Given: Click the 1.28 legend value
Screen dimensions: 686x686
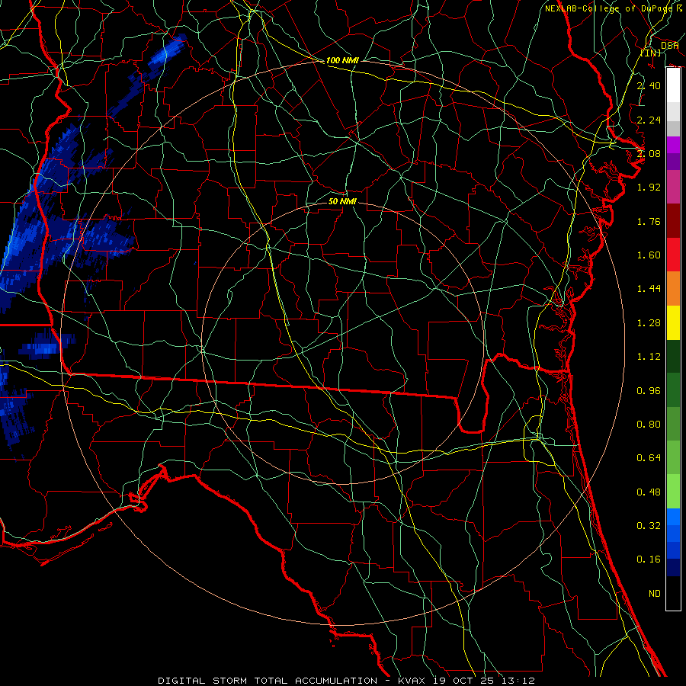Looking at the screenshot, I should point(649,323).
